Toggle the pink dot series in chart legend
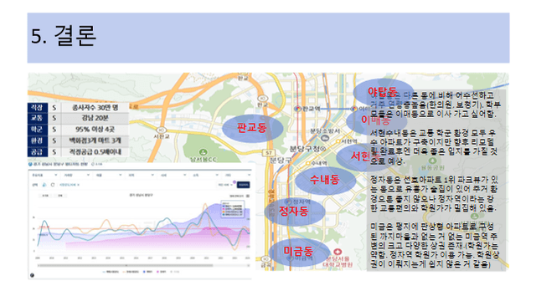The height and width of the screenshot is (301, 536). pos(161,272)
